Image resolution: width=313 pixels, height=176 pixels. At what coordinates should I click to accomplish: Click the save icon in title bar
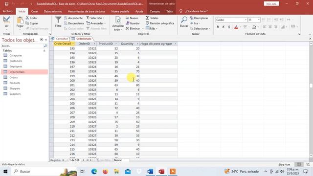click(6, 4)
